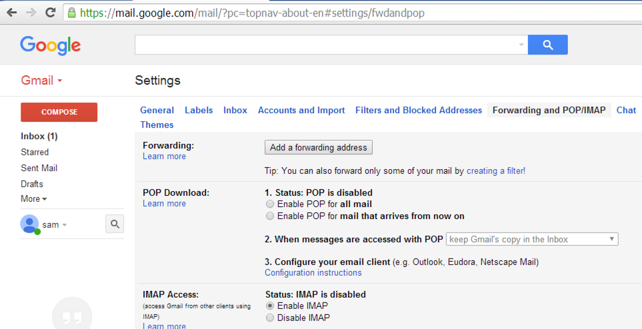Click the browser back arrow
Image resolution: width=642 pixels, height=329 pixels.
point(11,13)
